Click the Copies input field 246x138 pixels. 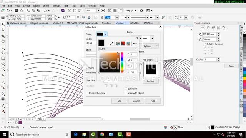tap(210, 59)
